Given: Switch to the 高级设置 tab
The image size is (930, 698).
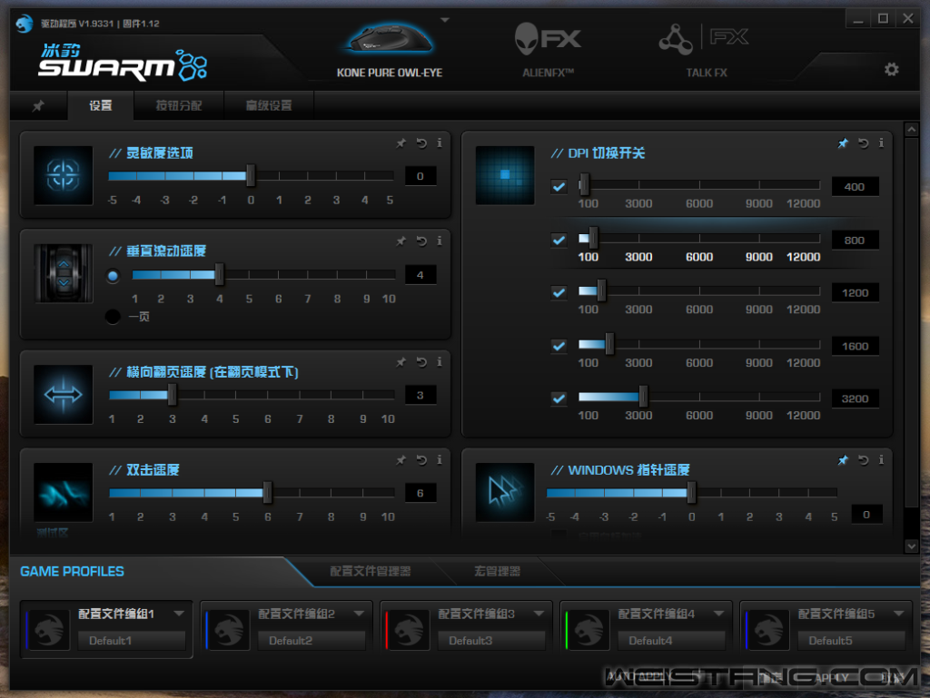Looking at the screenshot, I should click(269, 105).
